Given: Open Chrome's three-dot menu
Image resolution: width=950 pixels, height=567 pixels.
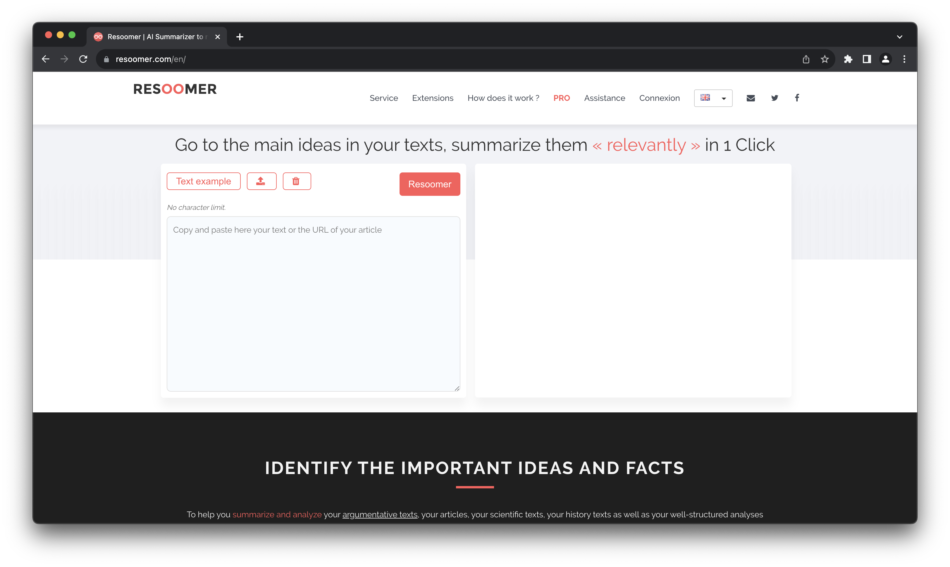Looking at the screenshot, I should click(904, 59).
